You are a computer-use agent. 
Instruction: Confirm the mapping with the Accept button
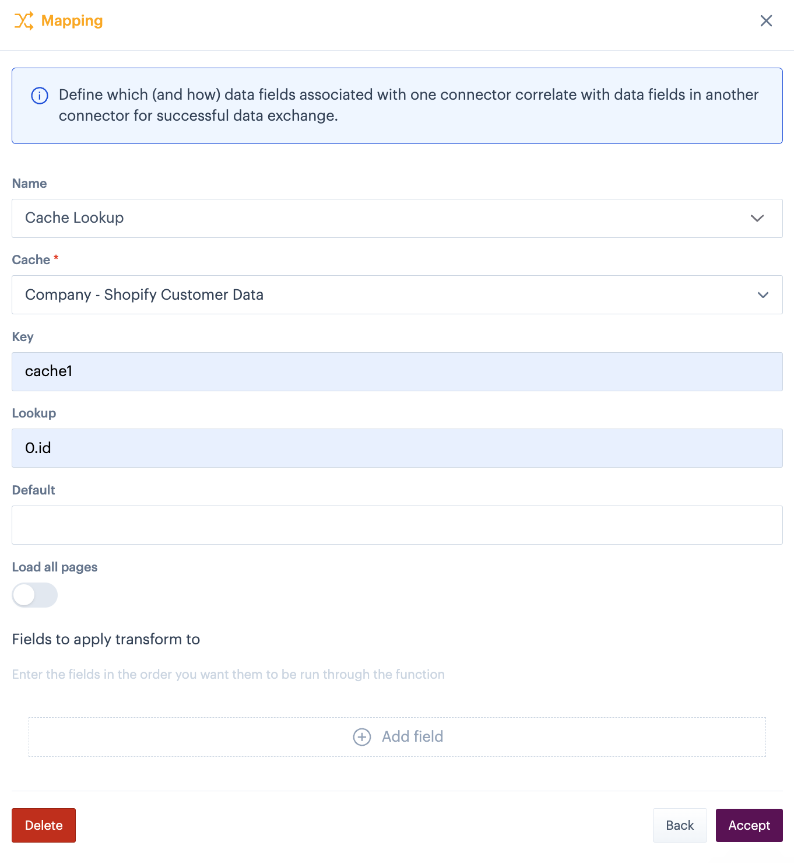(x=749, y=826)
